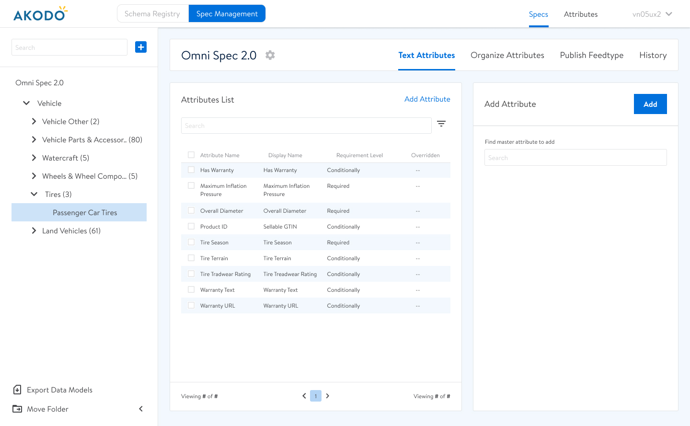Sort by Attribute Name column header
Image resolution: width=690 pixels, height=426 pixels.
tap(220, 155)
